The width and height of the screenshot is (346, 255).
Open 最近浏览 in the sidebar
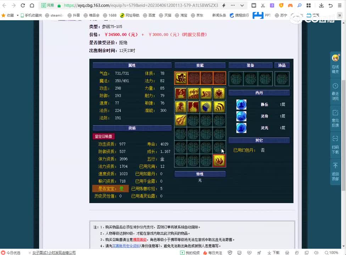(x=335, y=92)
